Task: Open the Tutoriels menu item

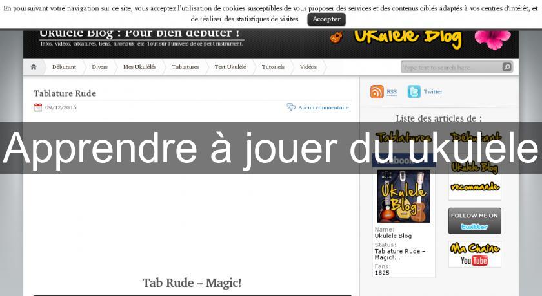Action: point(273,67)
